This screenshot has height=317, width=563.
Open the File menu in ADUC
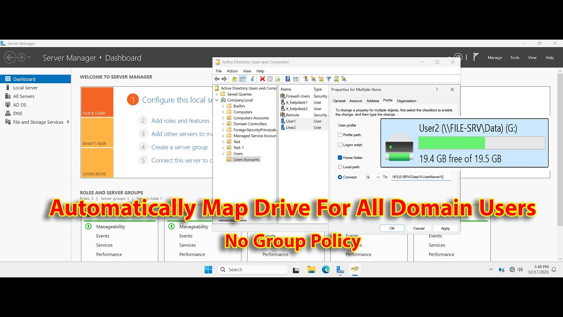219,71
